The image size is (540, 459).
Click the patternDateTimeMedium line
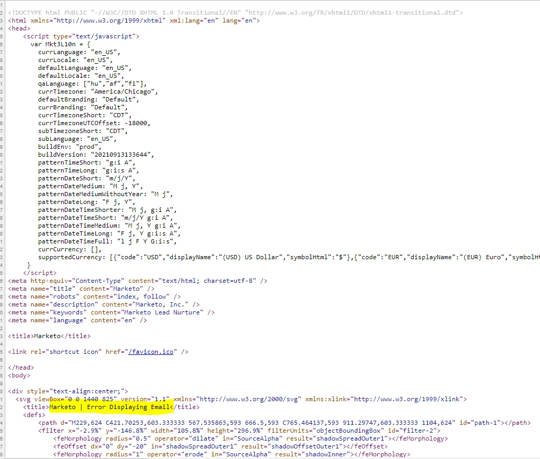pyautogui.click(x=109, y=226)
